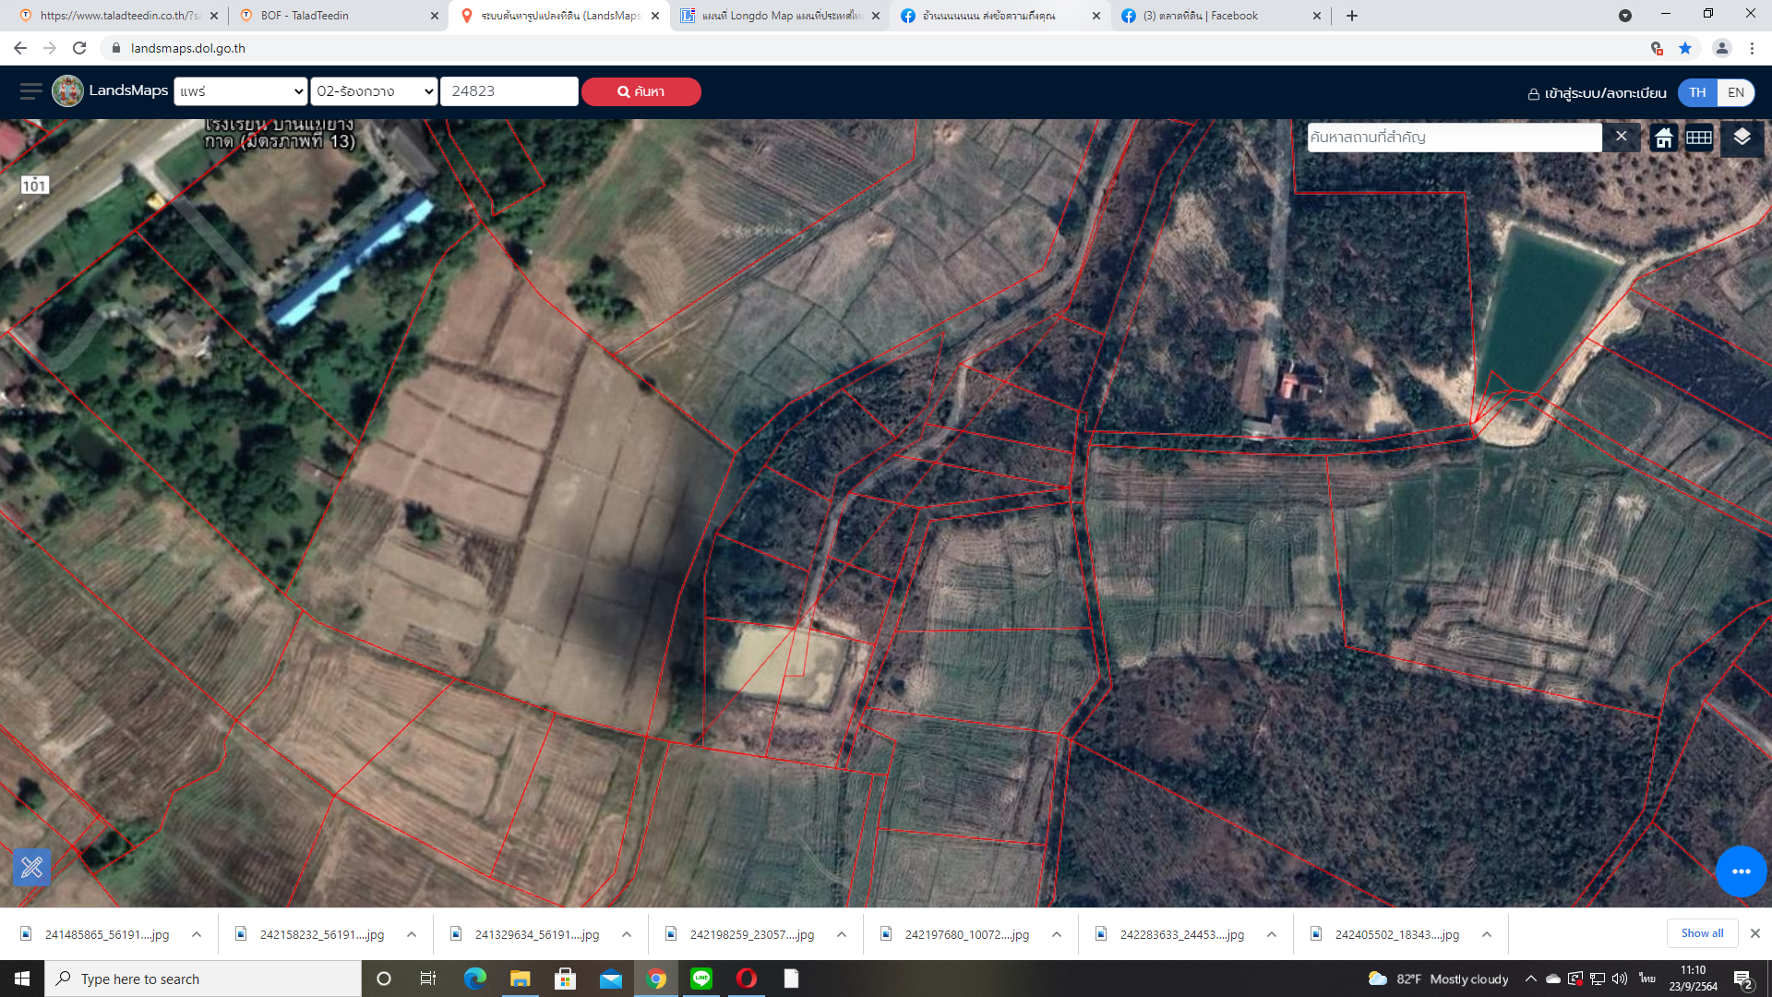Open the measurement tools icon
The image size is (1772, 997).
[32, 868]
